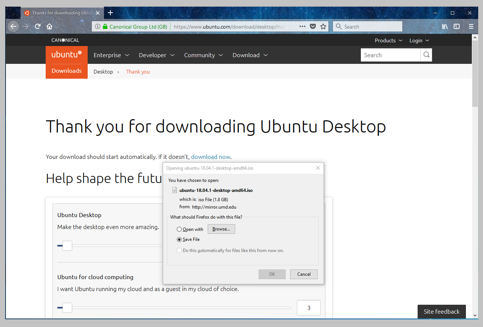This screenshot has height=327, width=483.
Task: Click the forward navigation arrow
Action: pos(25,26)
